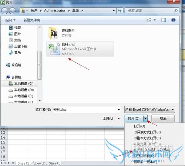Click the 经验图片 folder icon
This screenshot has height=166, width=185.
(53, 33)
